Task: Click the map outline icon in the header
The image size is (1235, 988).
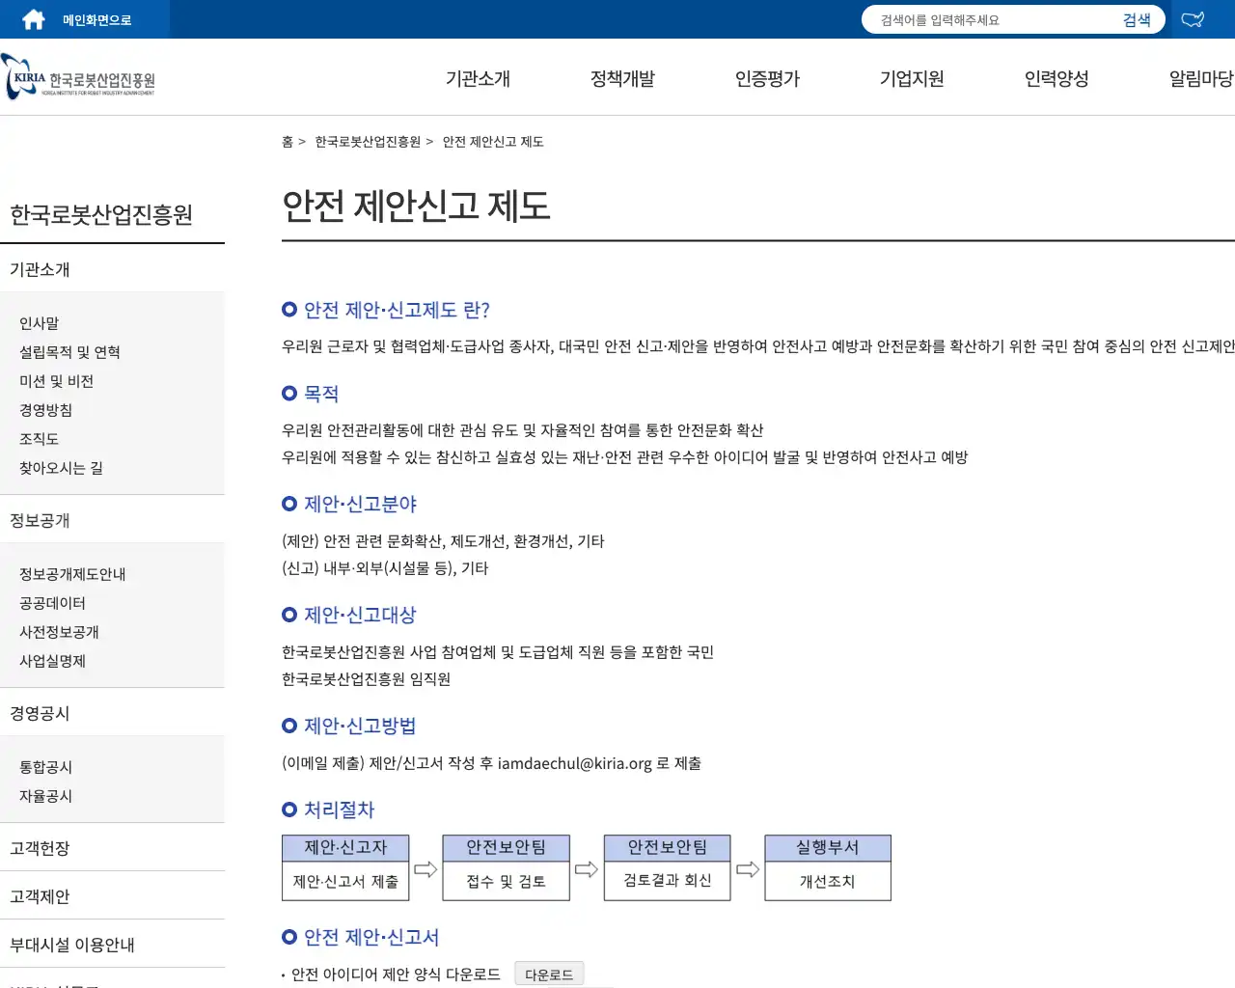Action: pyautogui.click(x=1194, y=18)
